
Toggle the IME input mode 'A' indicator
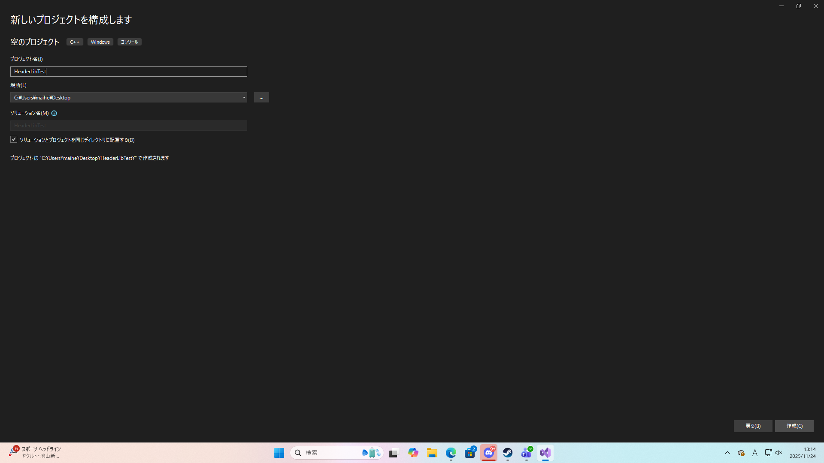[755, 453]
